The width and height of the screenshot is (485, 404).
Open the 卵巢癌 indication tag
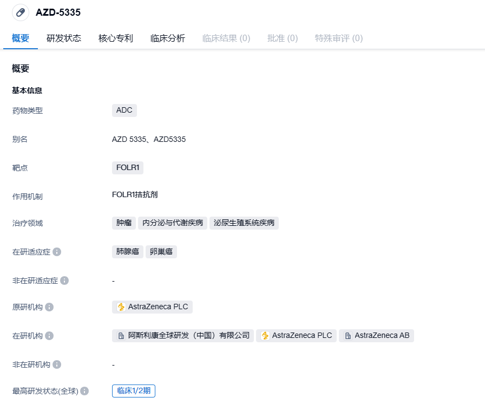[161, 252]
